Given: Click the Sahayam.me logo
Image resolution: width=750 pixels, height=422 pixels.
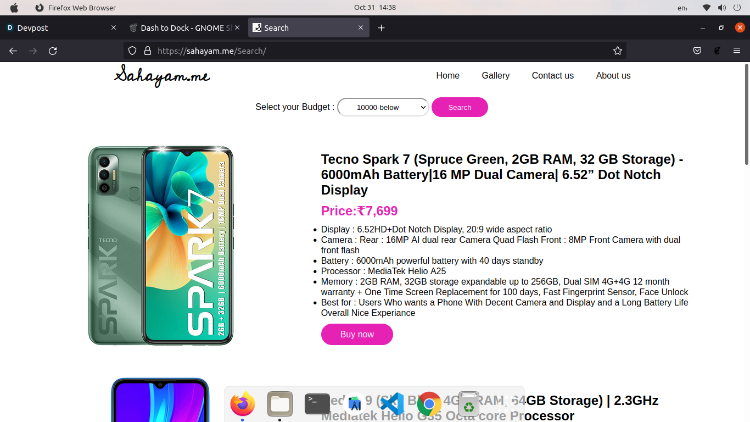Looking at the screenshot, I should pos(162,76).
